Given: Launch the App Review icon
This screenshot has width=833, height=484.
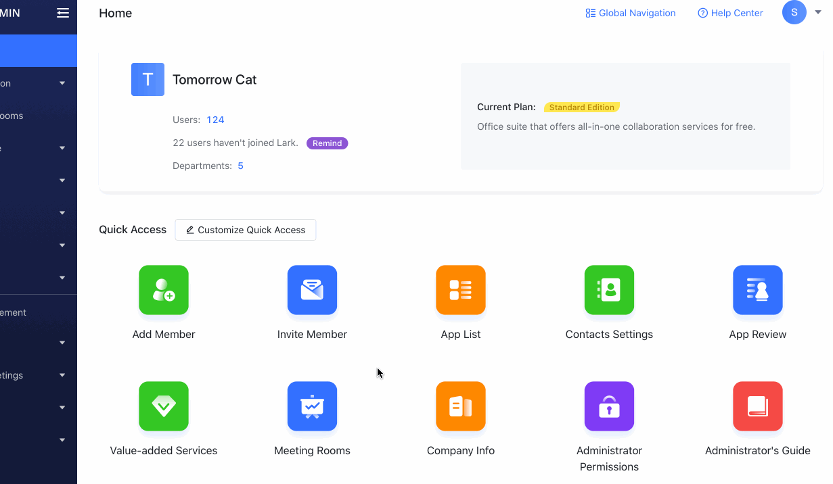Looking at the screenshot, I should click(x=757, y=290).
